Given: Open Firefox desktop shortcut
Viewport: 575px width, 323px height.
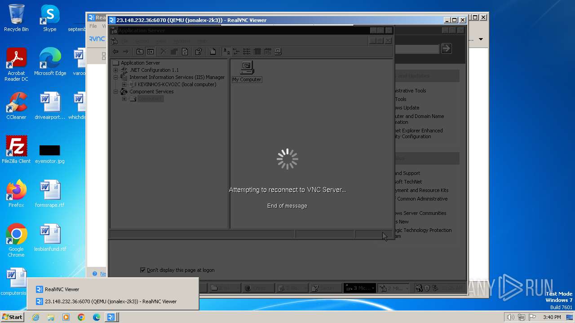Looking at the screenshot, I should [16, 194].
